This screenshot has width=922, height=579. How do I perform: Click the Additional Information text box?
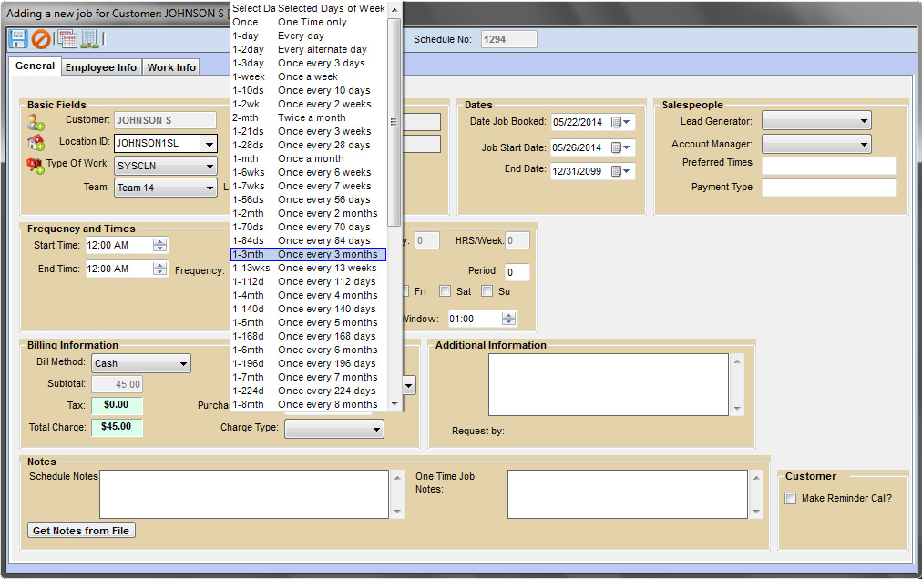click(x=608, y=384)
